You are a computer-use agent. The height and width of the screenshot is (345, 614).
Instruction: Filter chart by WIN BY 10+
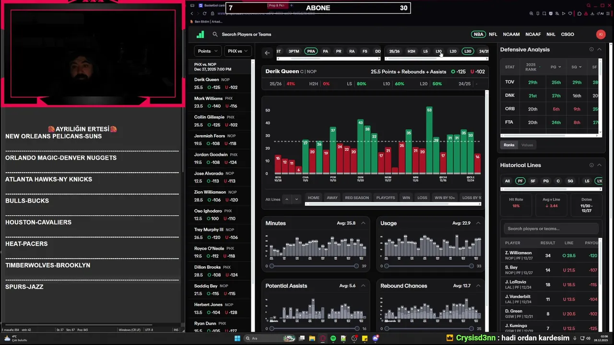point(445,197)
